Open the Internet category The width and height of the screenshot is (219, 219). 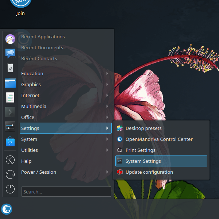(x=66, y=95)
